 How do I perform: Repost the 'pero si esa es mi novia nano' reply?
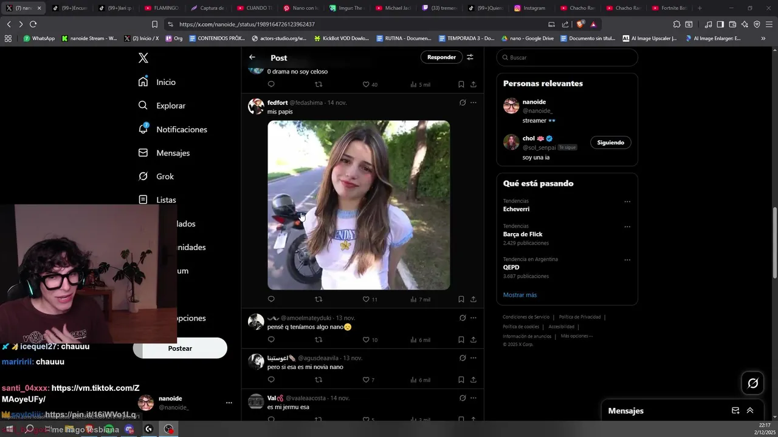(318, 380)
